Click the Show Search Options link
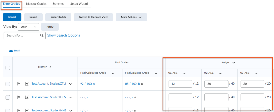Image resolution: width=274 pixels, height=112 pixels. coord(63,35)
